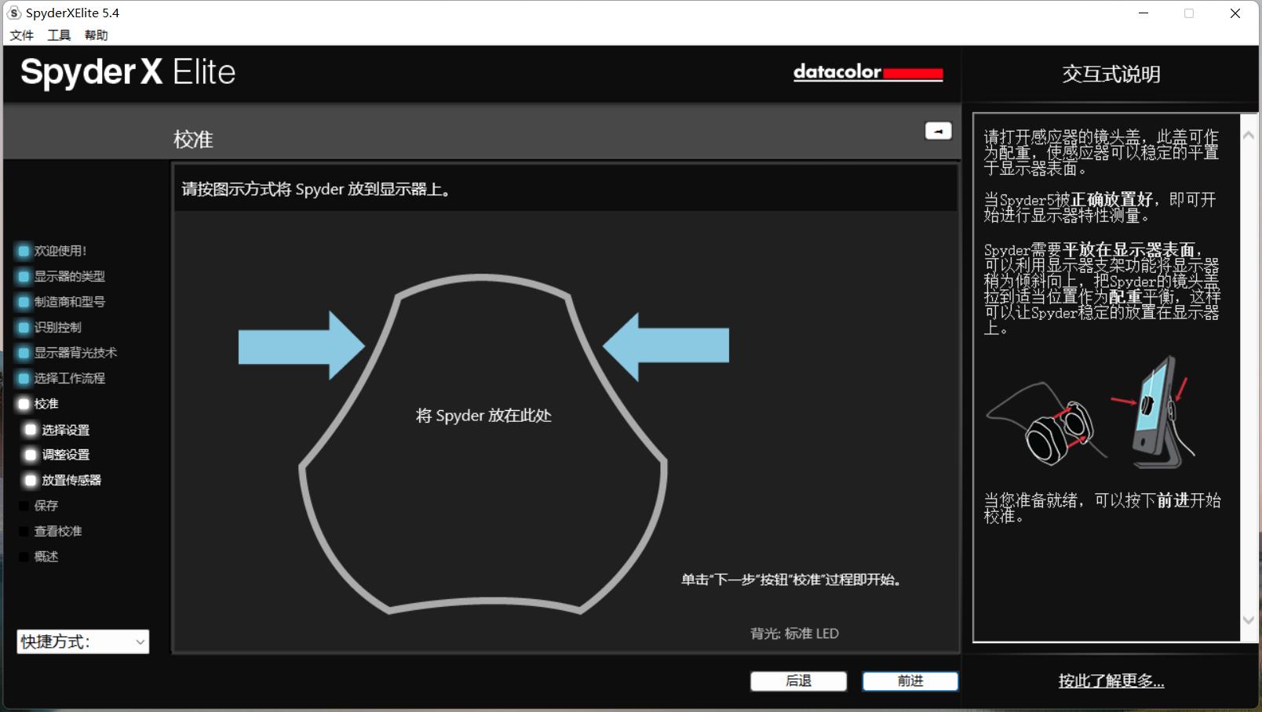Viewport: 1262px width, 712px height.
Task: Select the 校准 step in the sidebar
Action: [x=46, y=404]
